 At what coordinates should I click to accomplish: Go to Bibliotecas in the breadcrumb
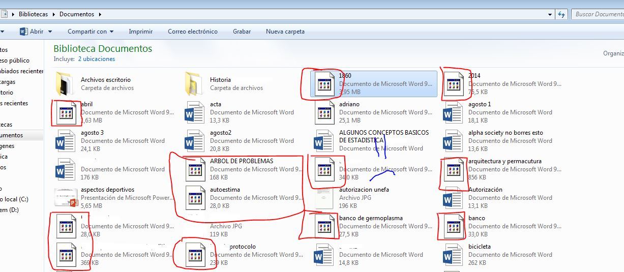point(33,14)
